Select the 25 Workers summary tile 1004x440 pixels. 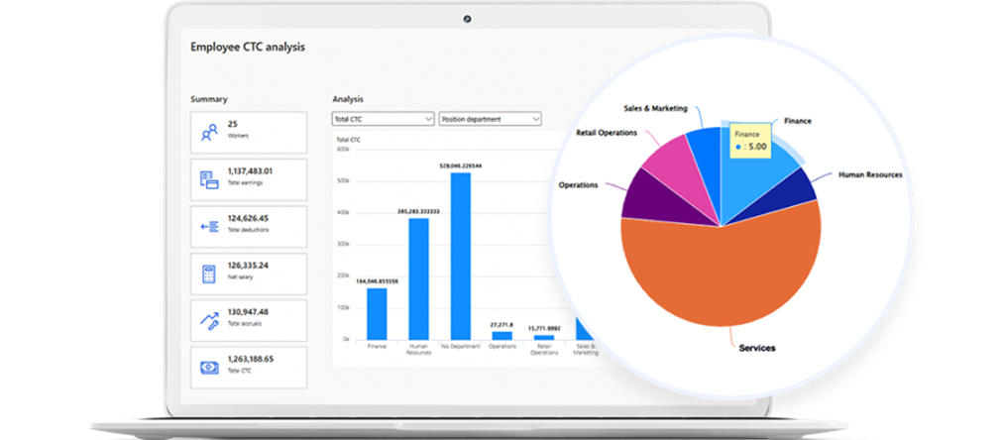pos(248,132)
